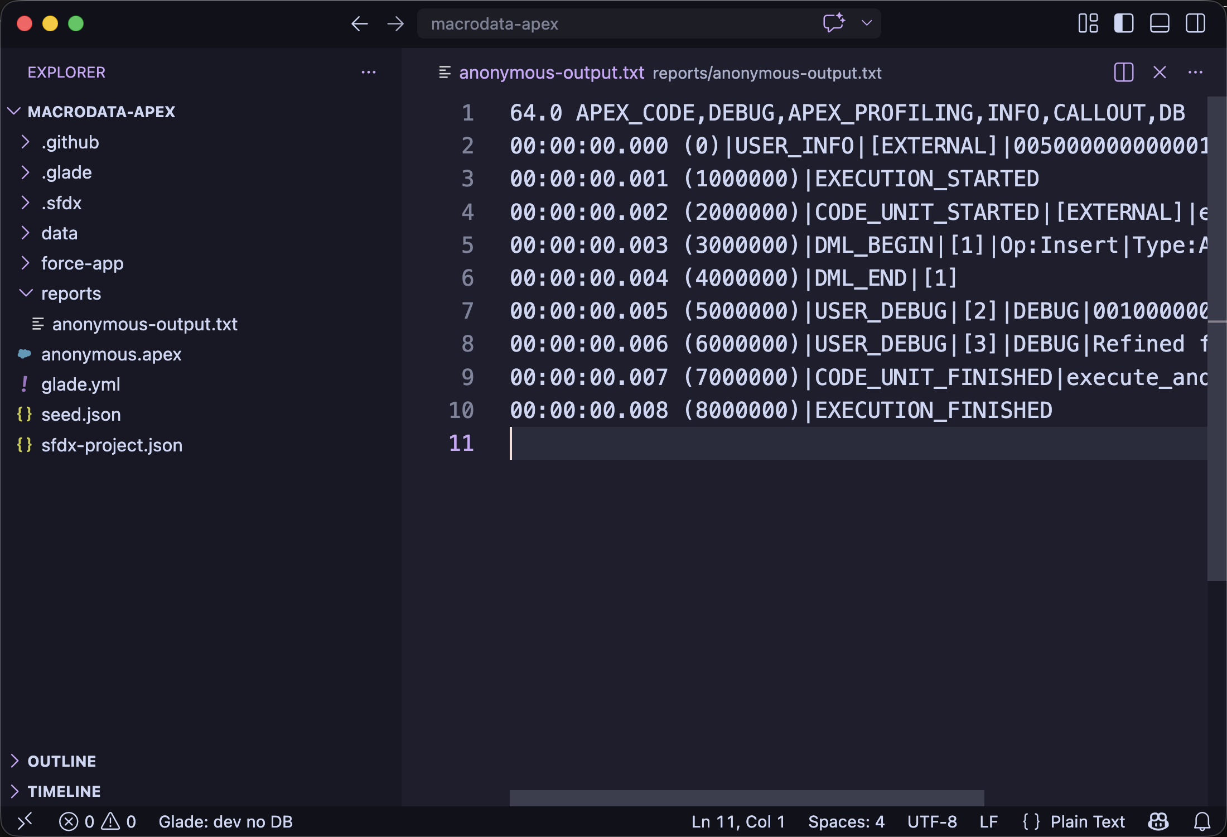This screenshot has height=837, width=1227.
Task: Select the anonymous-output.txt tab
Action: click(x=552, y=73)
